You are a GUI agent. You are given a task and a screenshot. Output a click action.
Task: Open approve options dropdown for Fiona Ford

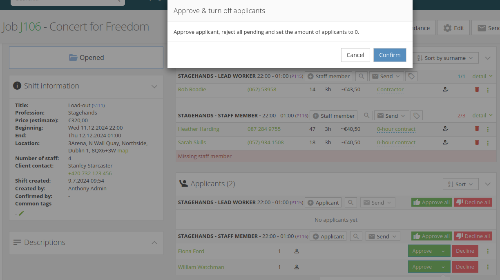(443, 251)
